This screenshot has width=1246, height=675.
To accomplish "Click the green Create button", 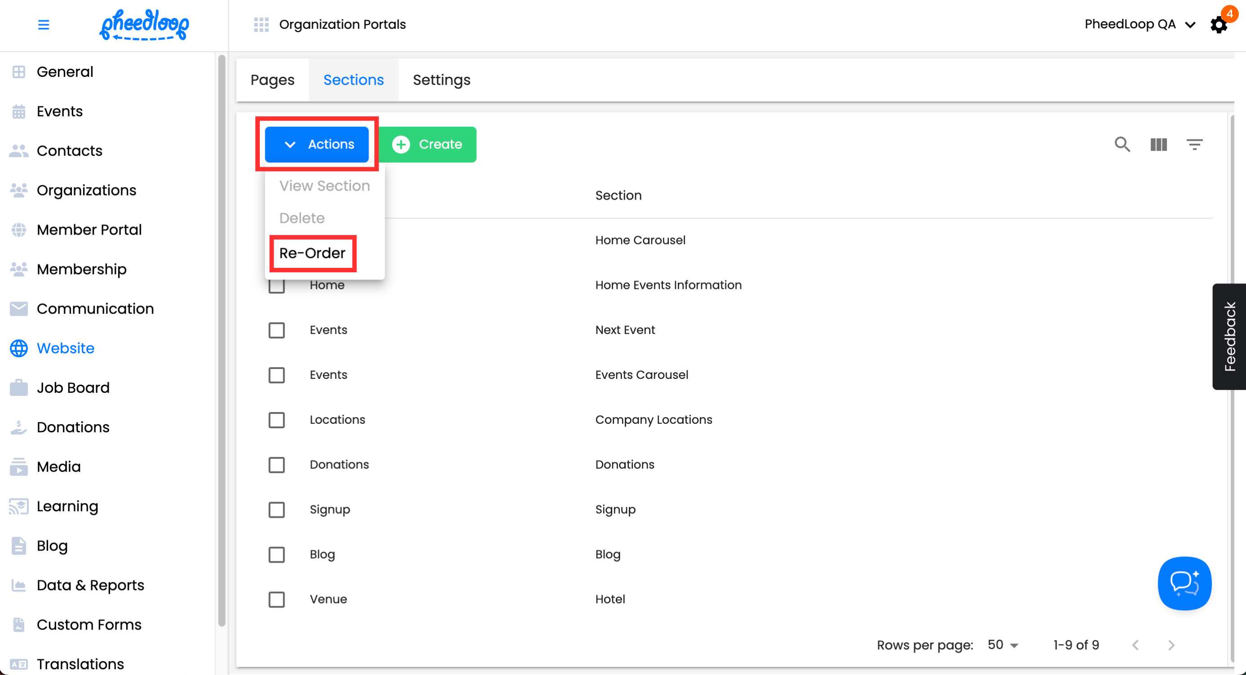I will (427, 144).
